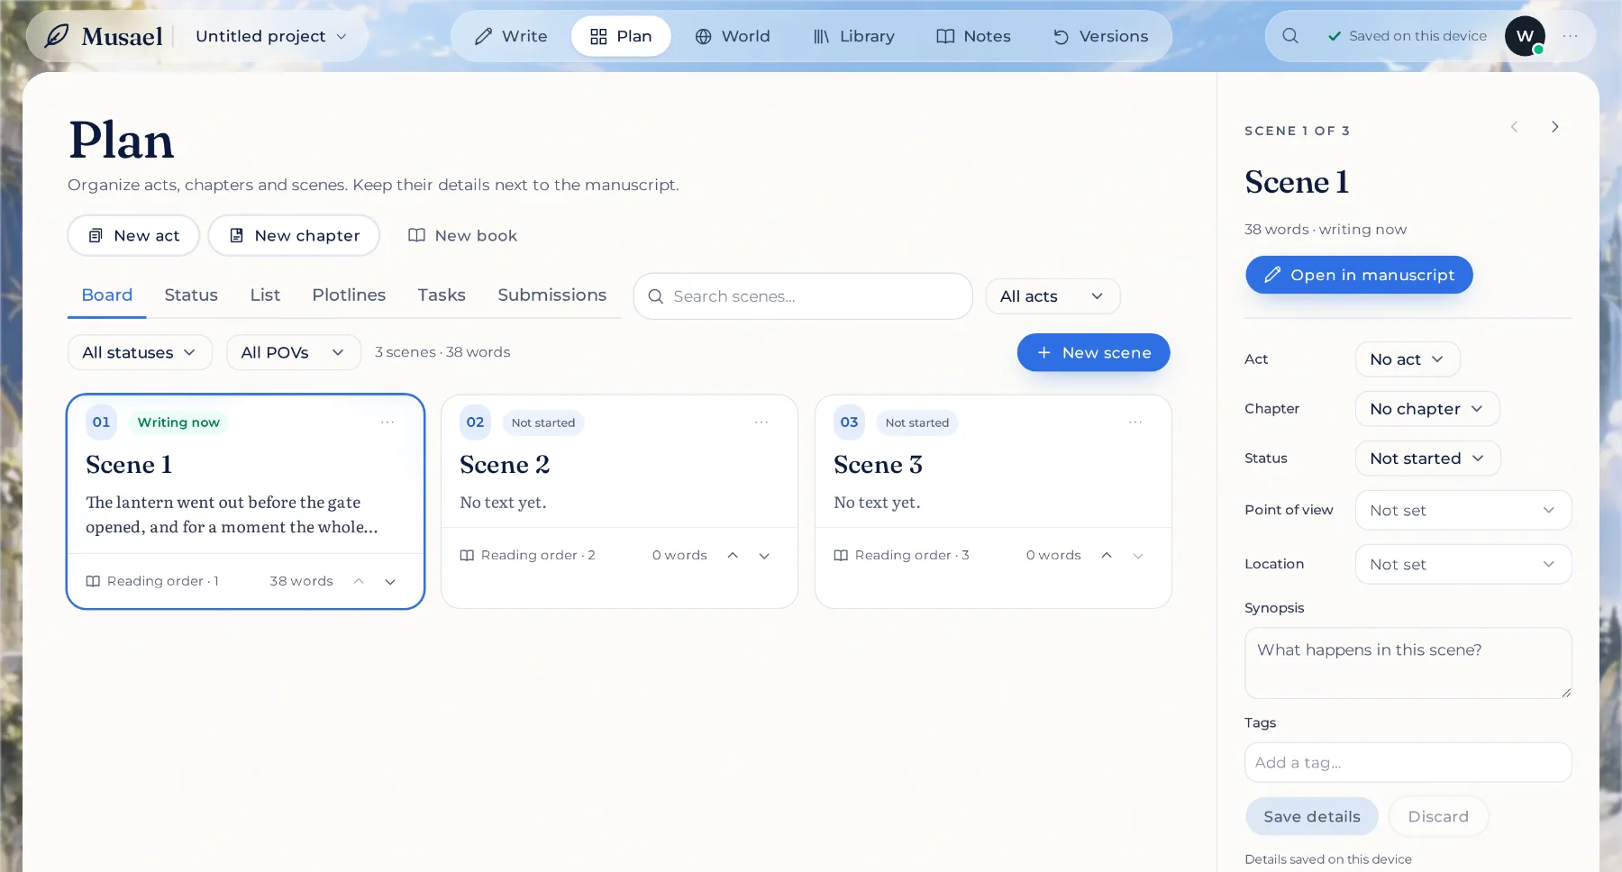Select the Submissions view tab
The image size is (1622, 872).
point(552,295)
